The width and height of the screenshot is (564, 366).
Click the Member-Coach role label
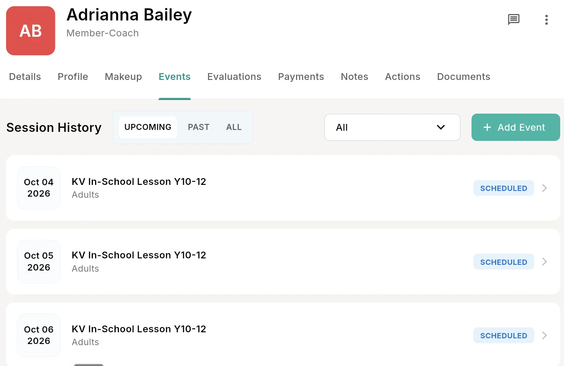click(103, 33)
